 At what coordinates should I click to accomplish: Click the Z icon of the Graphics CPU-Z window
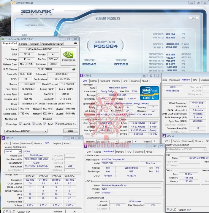(164, 136)
